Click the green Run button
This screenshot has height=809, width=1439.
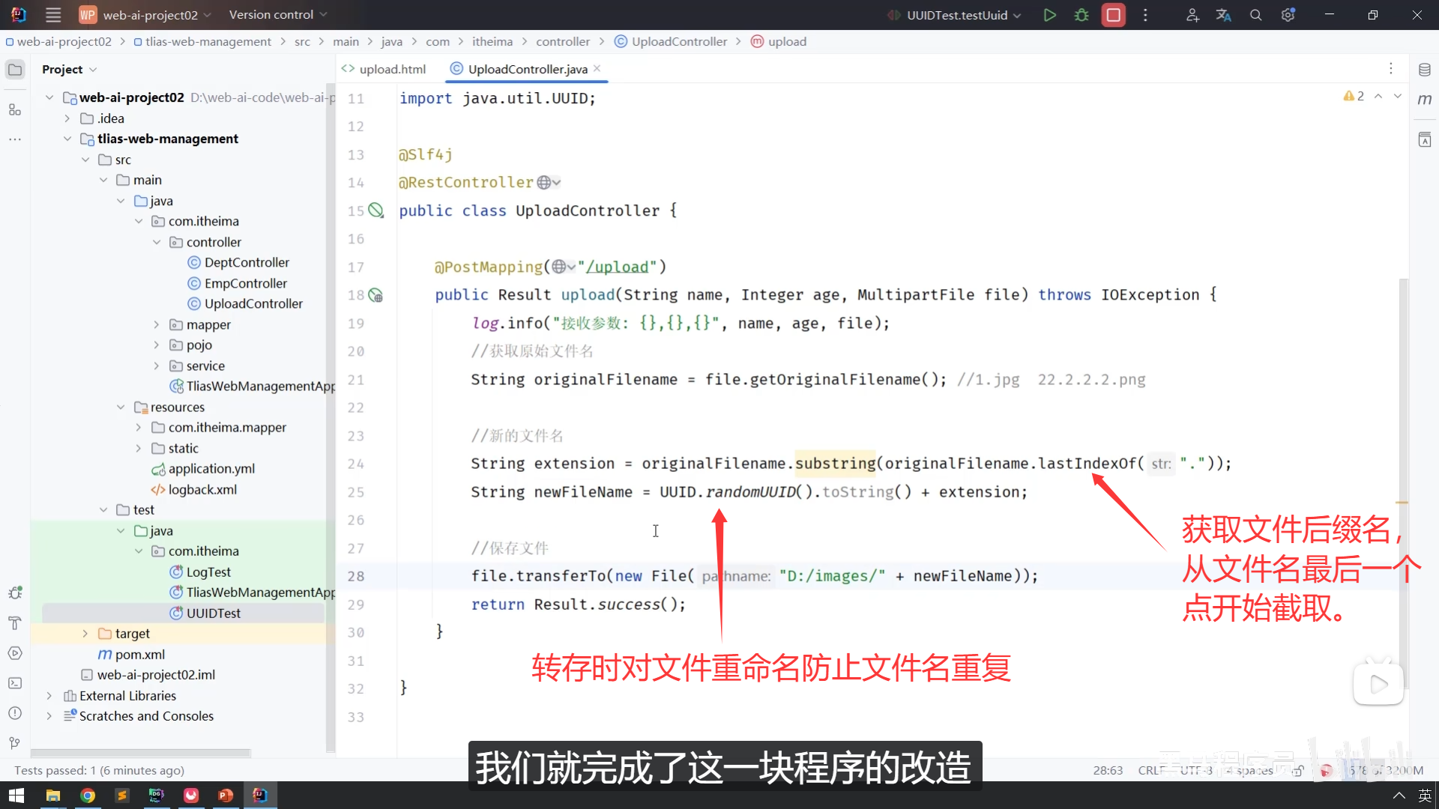[x=1049, y=15]
